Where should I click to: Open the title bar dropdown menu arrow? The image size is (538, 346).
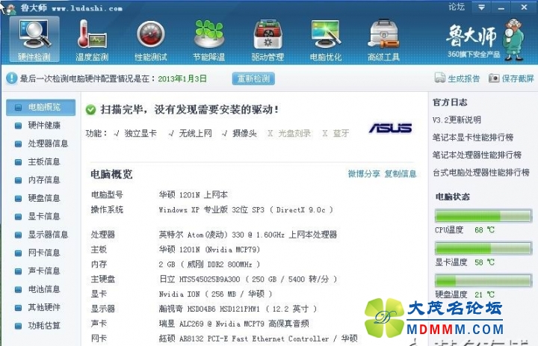pyautogui.click(x=482, y=7)
